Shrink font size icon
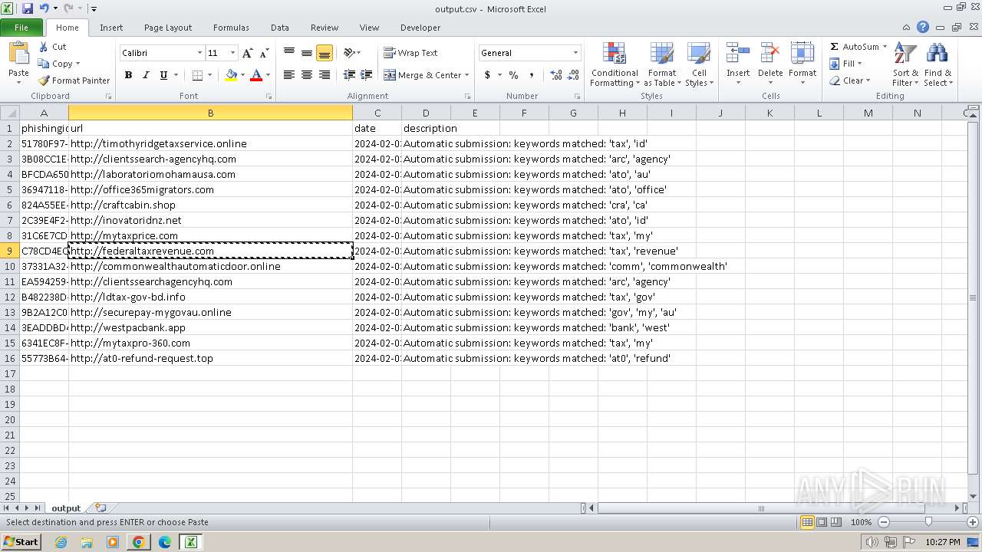Image resolution: width=982 pixels, height=552 pixels. pyautogui.click(x=264, y=53)
